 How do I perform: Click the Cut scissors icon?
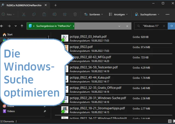tap(24, 14)
